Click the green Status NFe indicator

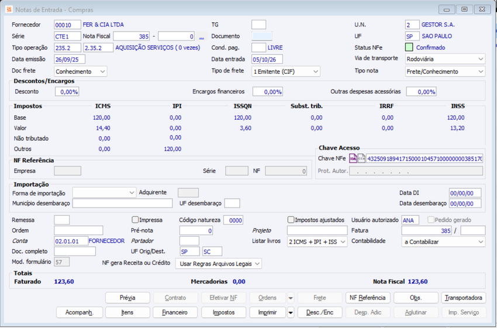[409, 47]
